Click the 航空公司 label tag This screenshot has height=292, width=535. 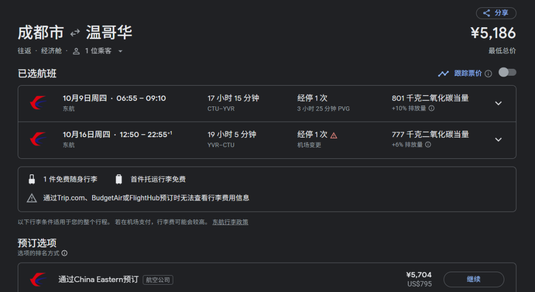coord(158,280)
